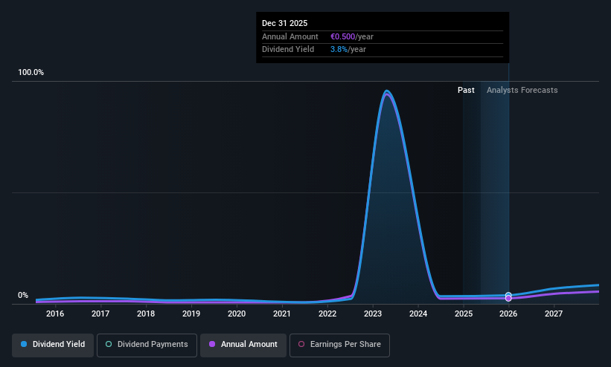Click the 100.0% y-axis label
Image resolution: width=611 pixels, height=367 pixels.
click(31, 72)
